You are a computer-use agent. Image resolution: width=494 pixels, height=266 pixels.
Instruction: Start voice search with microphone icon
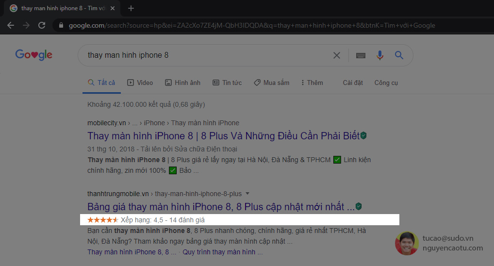tap(380, 55)
